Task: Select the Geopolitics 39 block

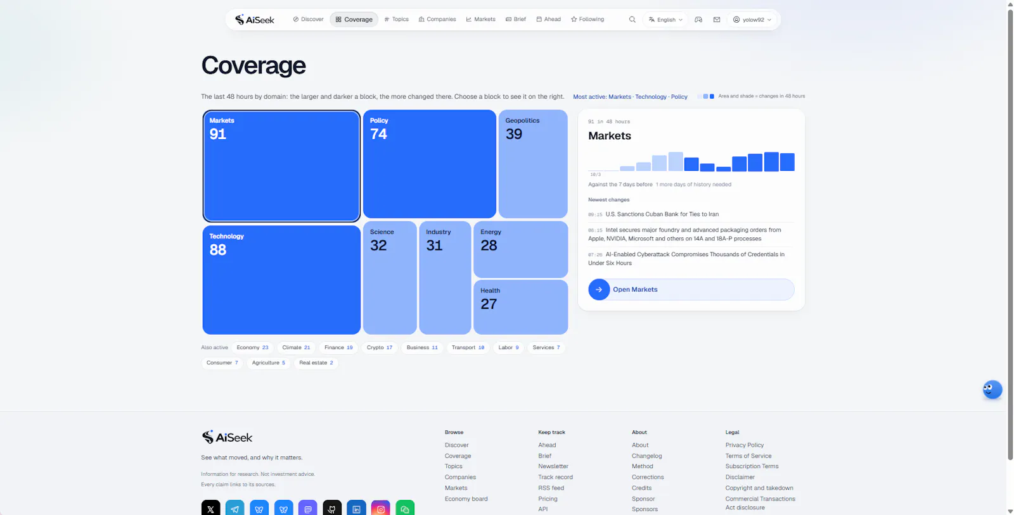Action: pyautogui.click(x=533, y=164)
